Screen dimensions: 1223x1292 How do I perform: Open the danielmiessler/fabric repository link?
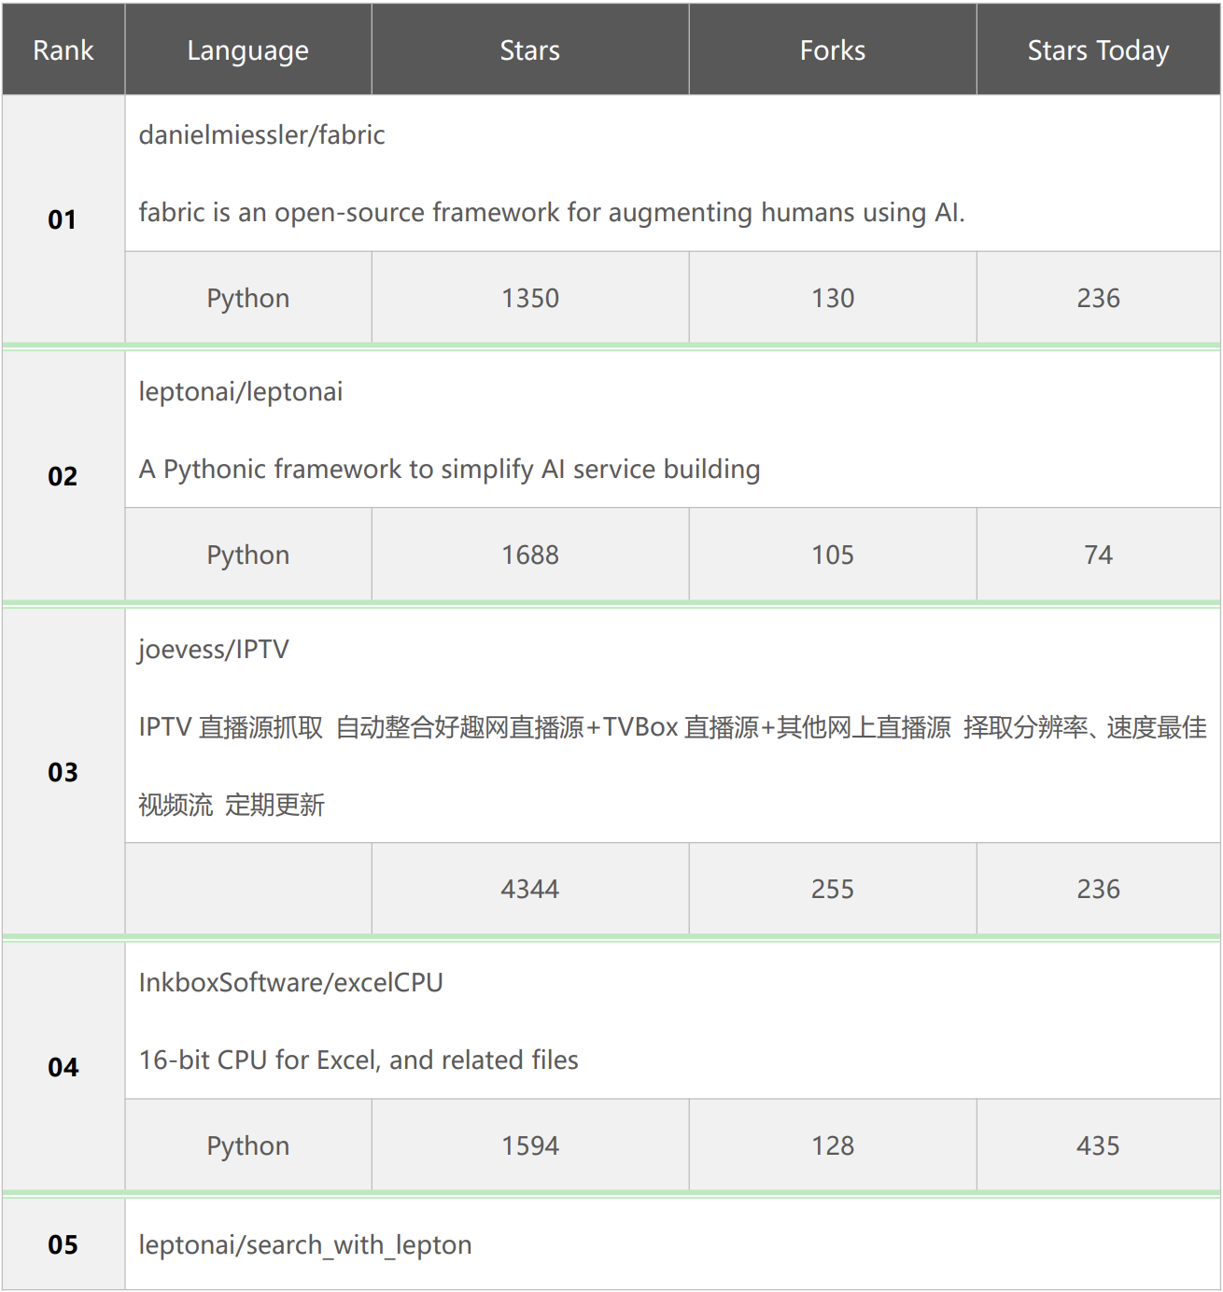(x=261, y=135)
